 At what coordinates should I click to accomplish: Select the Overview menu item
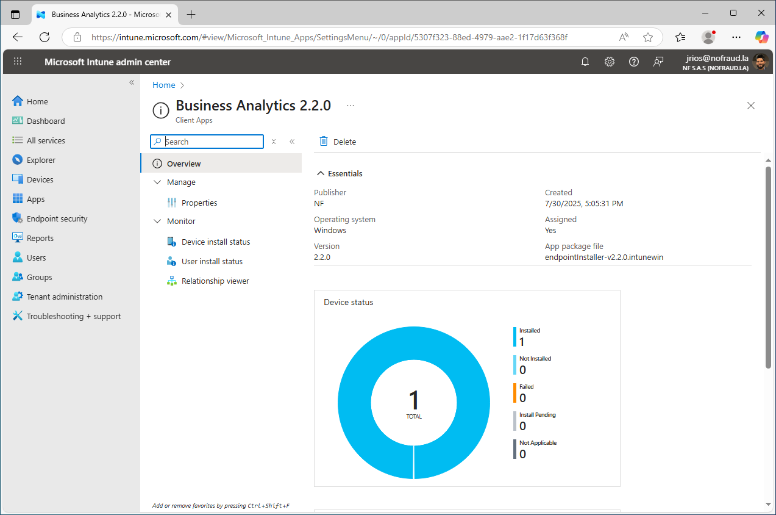tap(221, 164)
